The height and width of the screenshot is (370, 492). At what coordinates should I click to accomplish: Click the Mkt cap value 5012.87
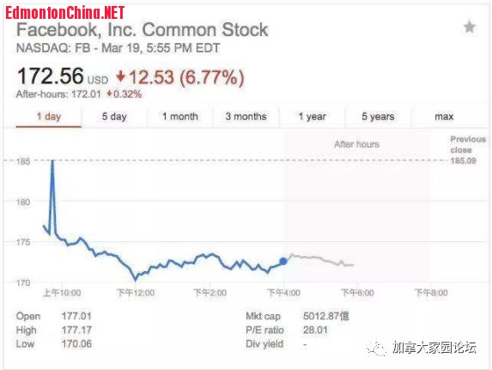pos(325,316)
